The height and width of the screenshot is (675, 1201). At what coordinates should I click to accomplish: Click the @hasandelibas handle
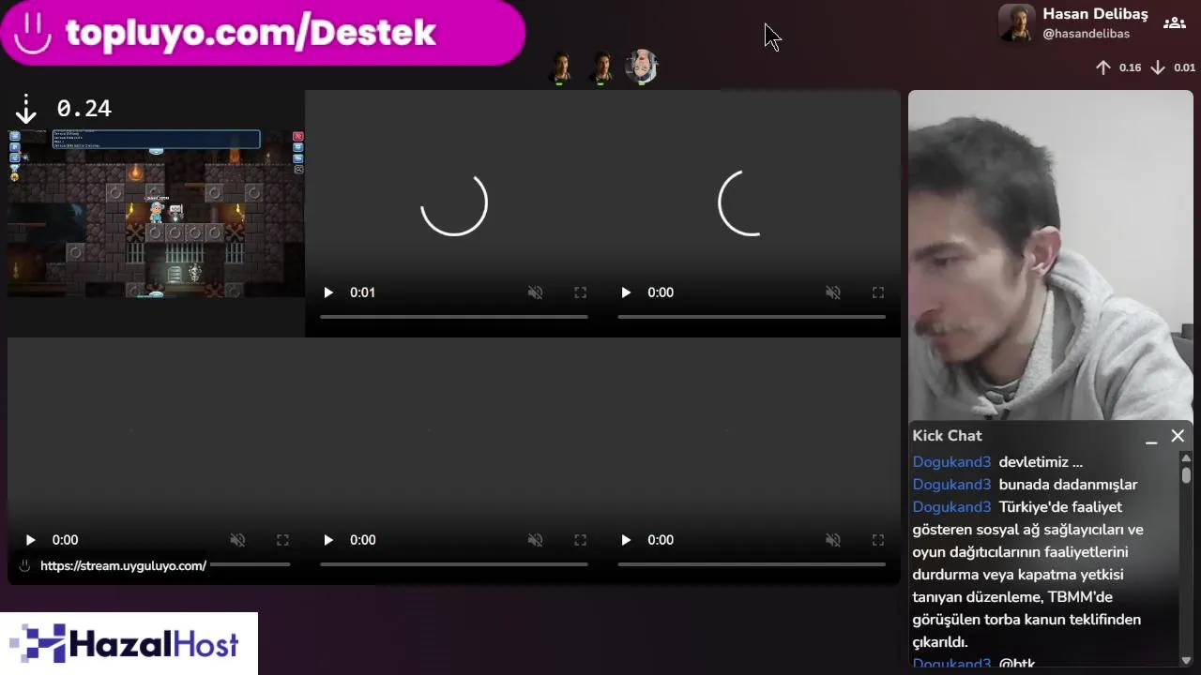click(x=1087, y=34)
